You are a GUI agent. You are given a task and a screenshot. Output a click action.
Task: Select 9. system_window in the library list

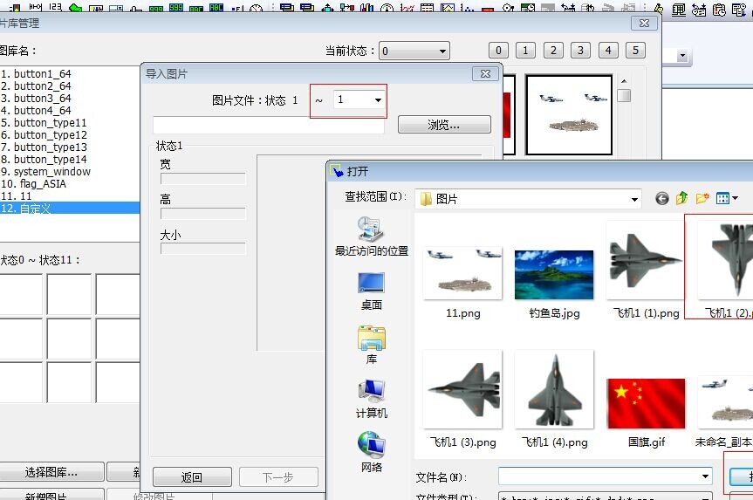click(46, 172)
